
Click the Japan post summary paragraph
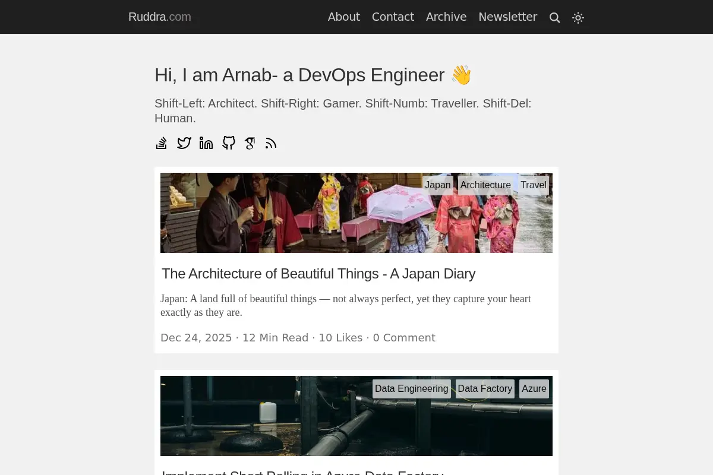(346, 305)
